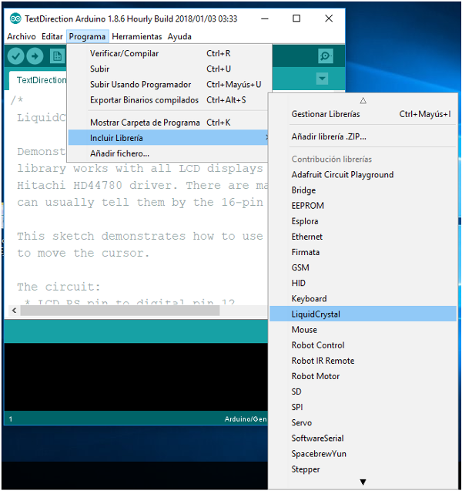Click the up arrow in library submenu
Screen dimensions: 462x494
(363, 100)
